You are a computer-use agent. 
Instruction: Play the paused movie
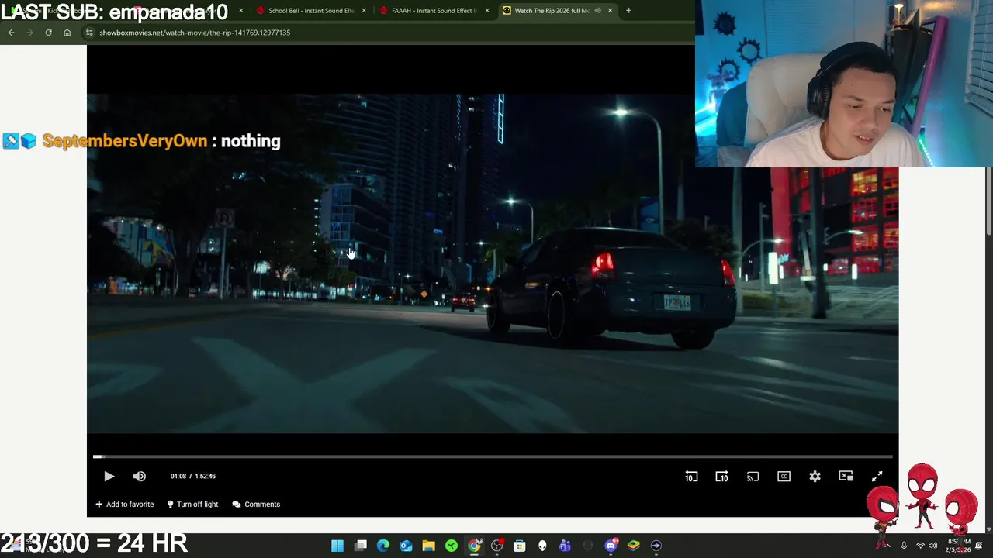point(109,477)
